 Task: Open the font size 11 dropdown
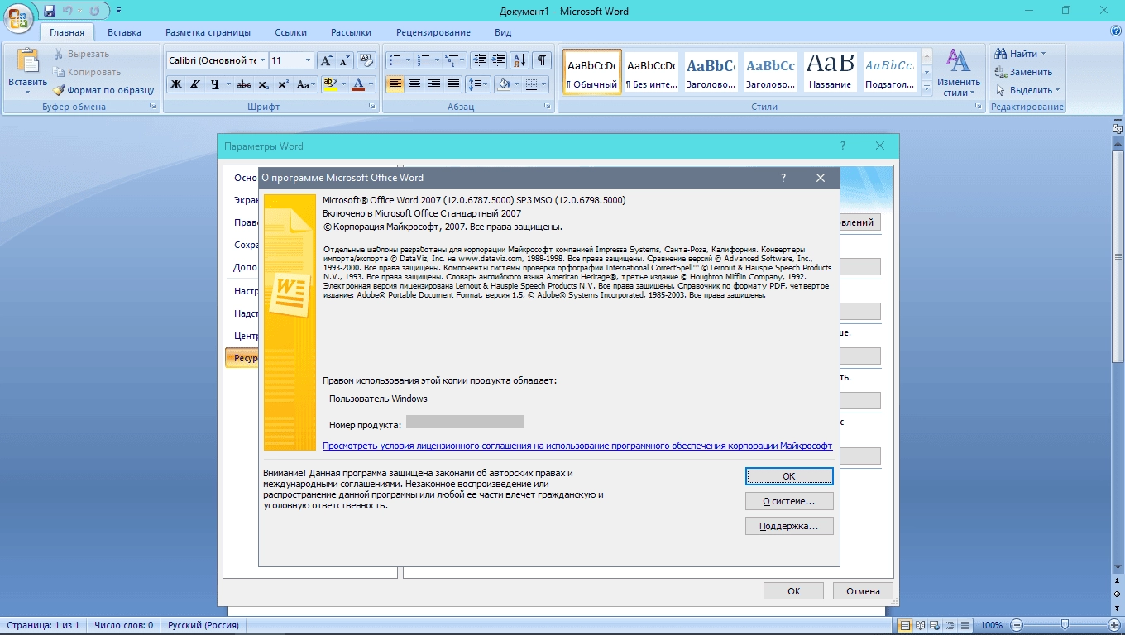pos(308,60)
